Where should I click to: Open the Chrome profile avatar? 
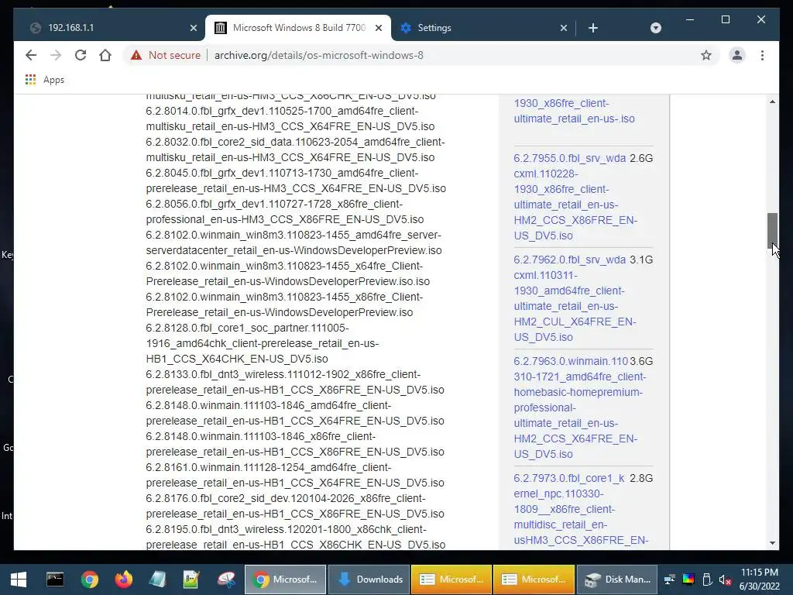(737, 55)
